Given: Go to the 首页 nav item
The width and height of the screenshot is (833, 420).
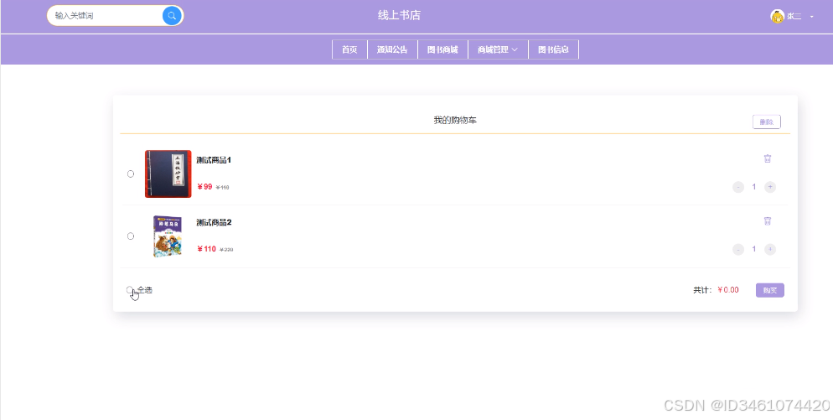Looking at the screenshot, I should click(x=349, y=50).
